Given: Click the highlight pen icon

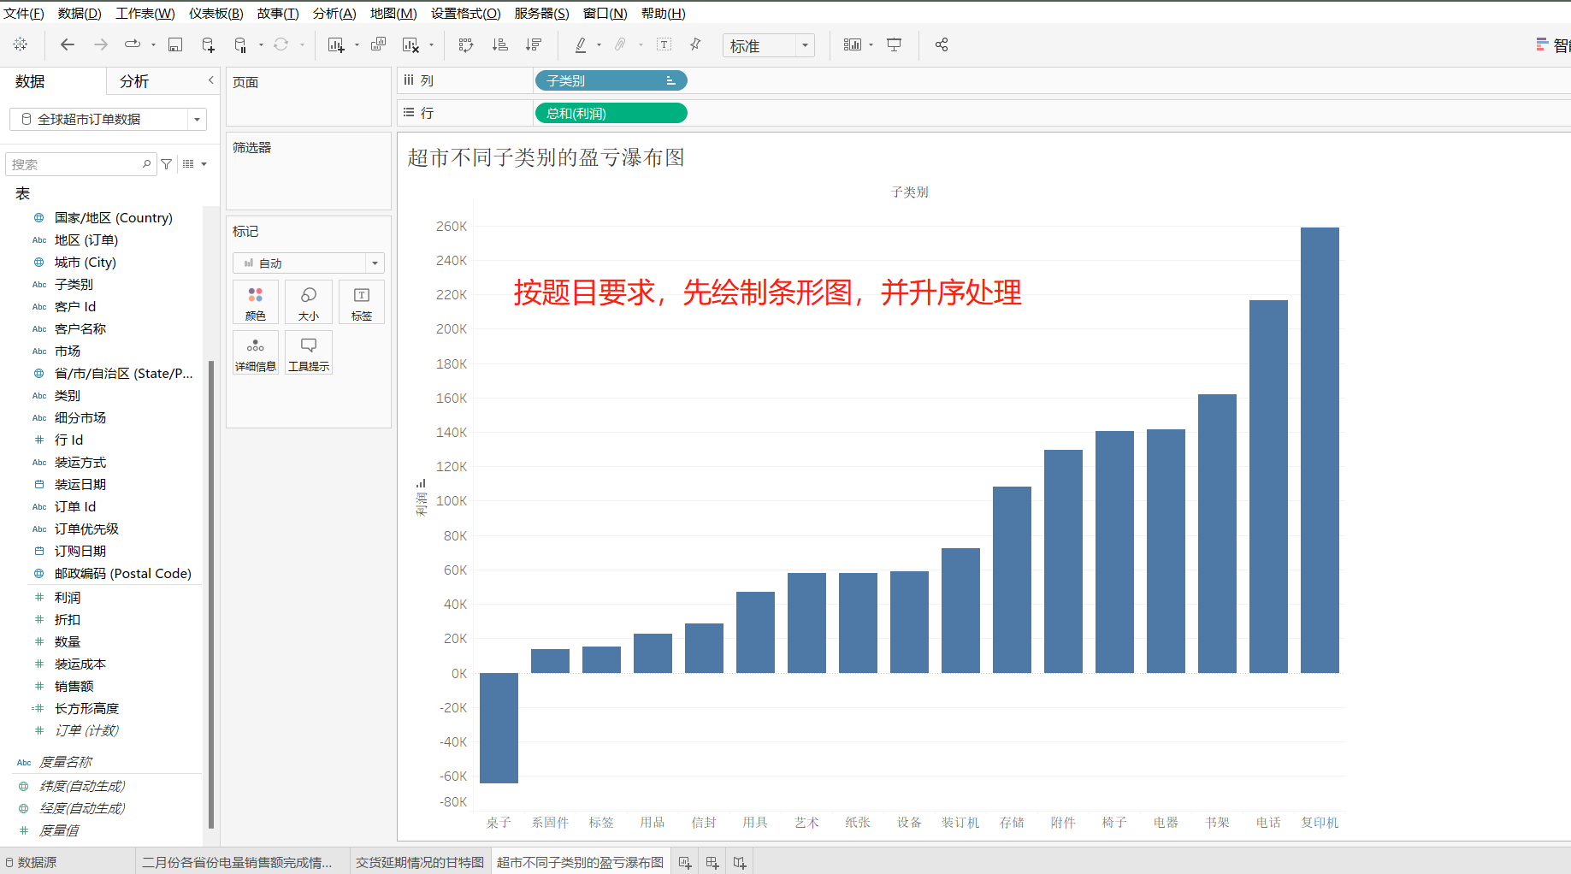Looking at the screenshot, I should point(582,44).
